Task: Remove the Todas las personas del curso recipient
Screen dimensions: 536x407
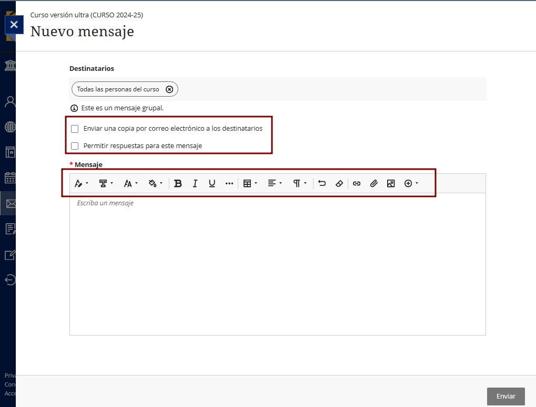Action: pyautogui.click(x=169, y=89)
